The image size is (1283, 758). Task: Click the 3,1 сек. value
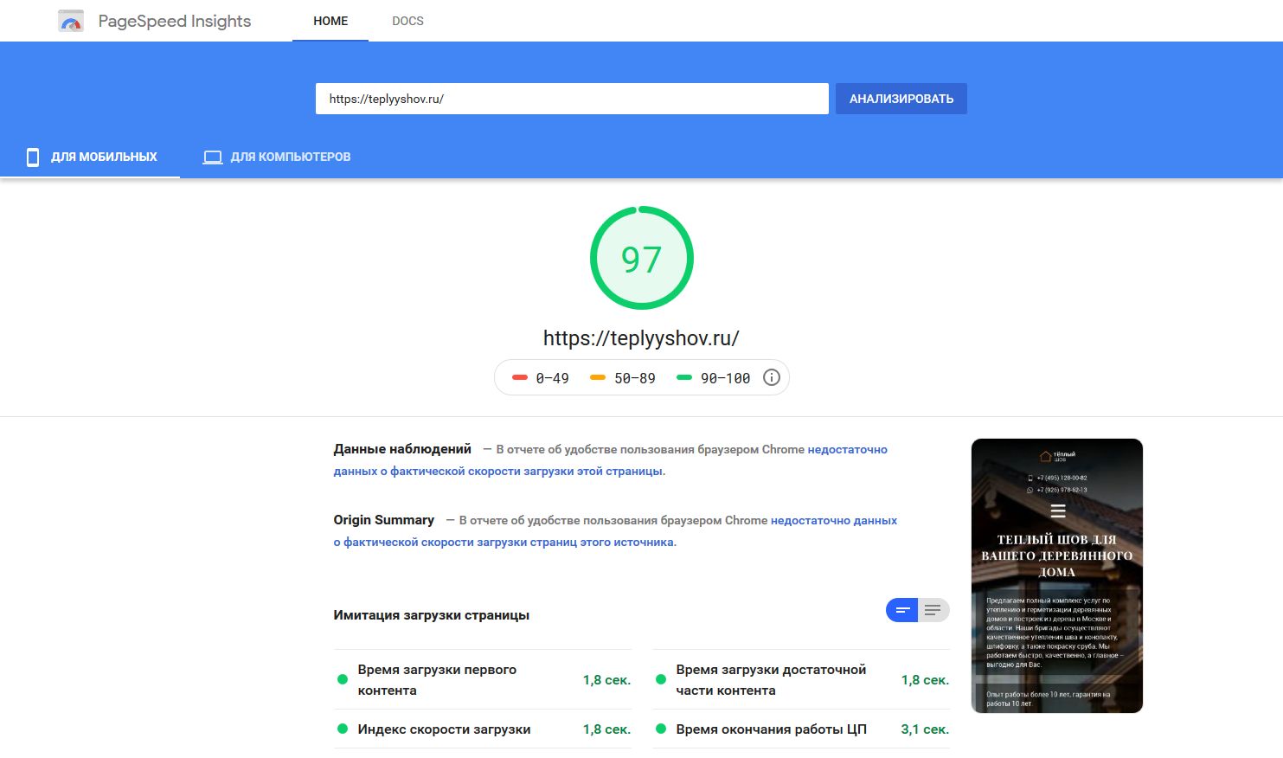925,729
